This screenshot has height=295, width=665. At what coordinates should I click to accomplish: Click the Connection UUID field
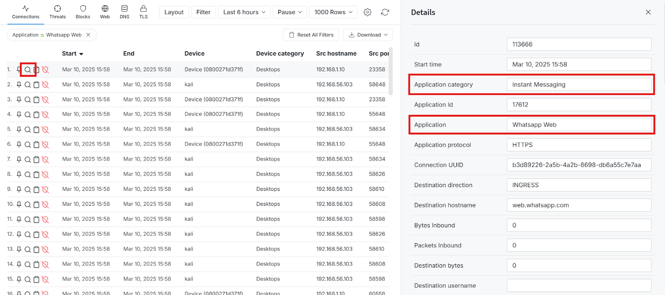pyautogui.click(x=579, y=165)
